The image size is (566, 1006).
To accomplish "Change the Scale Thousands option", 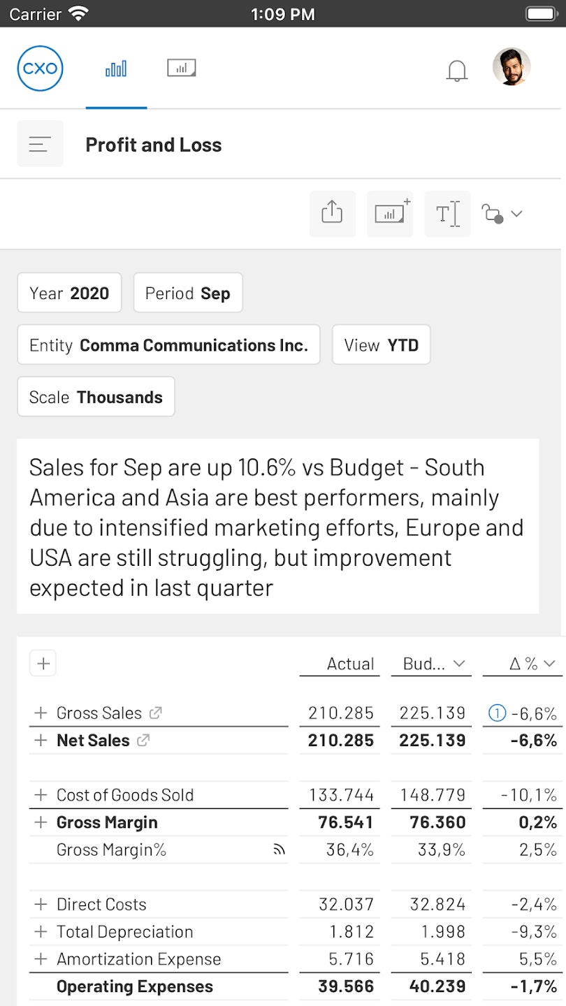I will click(x=96, y=397).
